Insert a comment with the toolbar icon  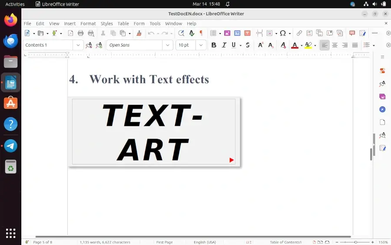coord(352,33)
